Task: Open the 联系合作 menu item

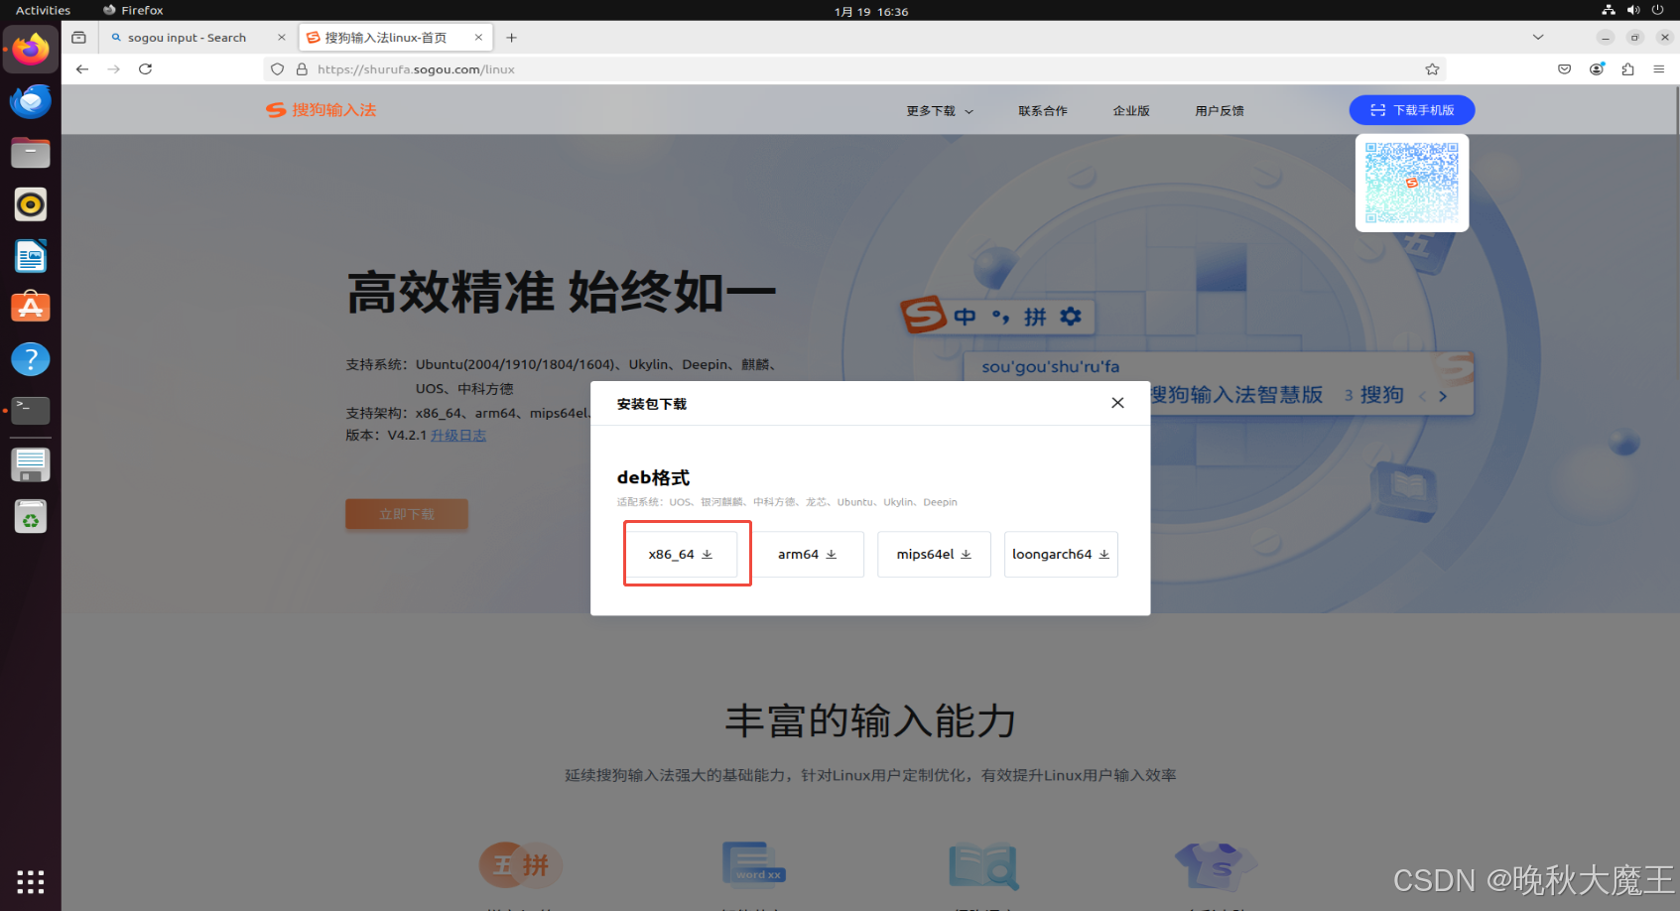Action: 1043,111
